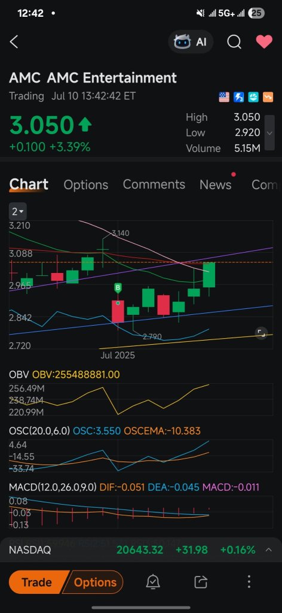This screenshot has width=282, height=613.
Task: Toggle the heart favorite icon
Action: pyautogui.click(x=264, y=42)
